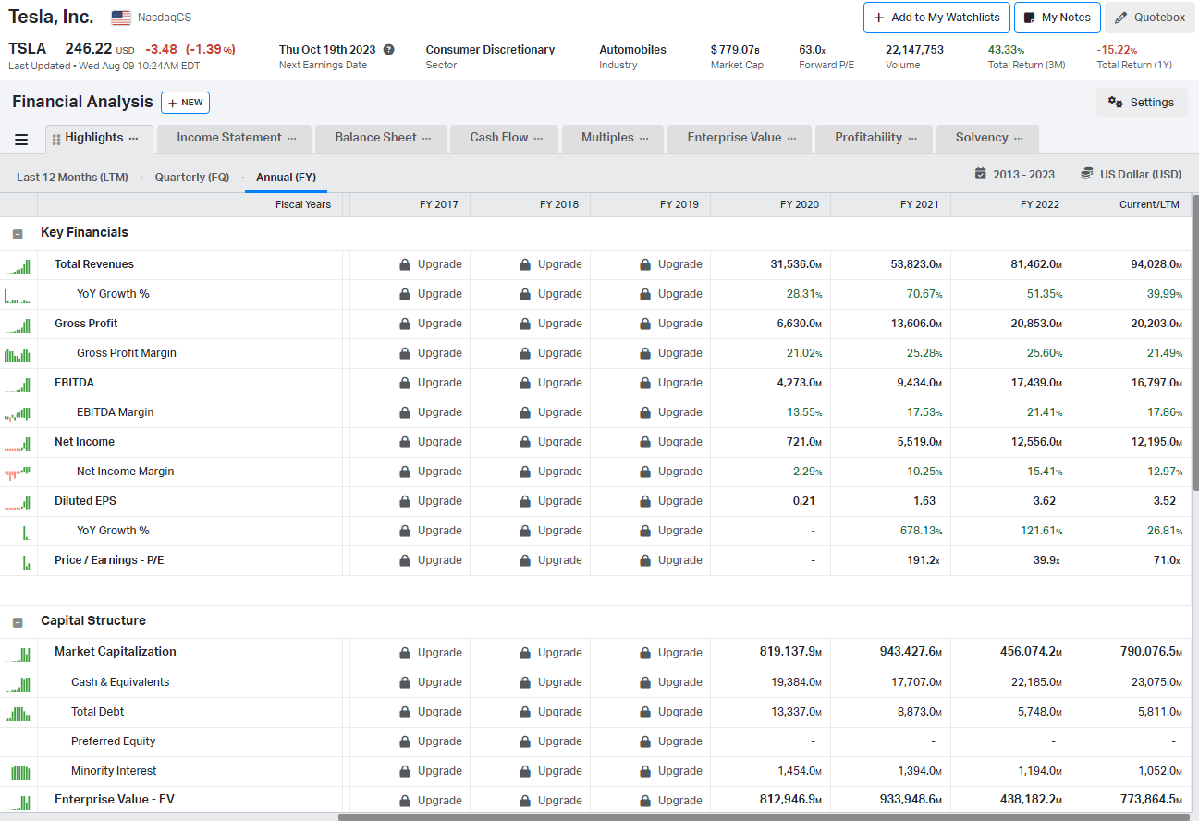Open the hamburger menu icon left of Highlights
This screenshot has height=821, width=1199.
(21, 140)
